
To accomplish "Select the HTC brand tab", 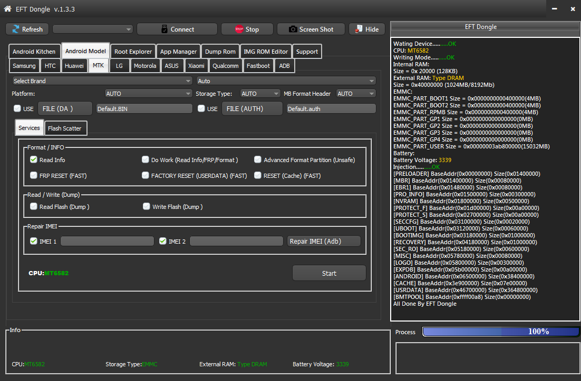I will tap(50, 66).
